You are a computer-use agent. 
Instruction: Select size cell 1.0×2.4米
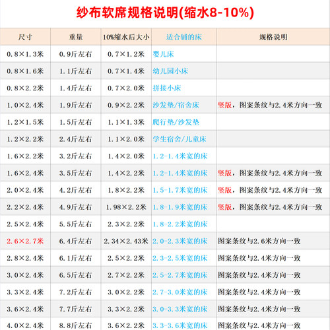pos(25,105)
